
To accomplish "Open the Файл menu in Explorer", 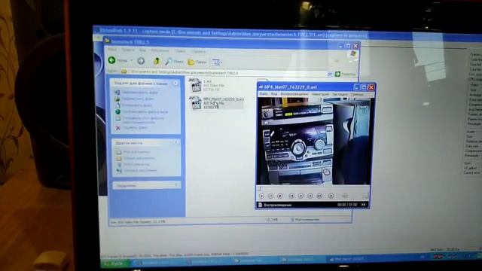I will (x=112, y=50).
